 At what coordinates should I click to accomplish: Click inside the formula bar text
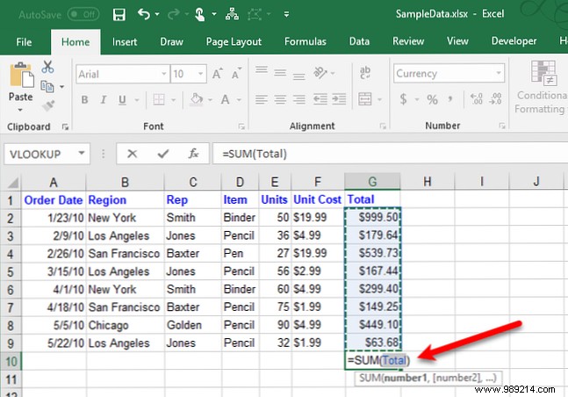pyautogui.click(x=255, y=154)
